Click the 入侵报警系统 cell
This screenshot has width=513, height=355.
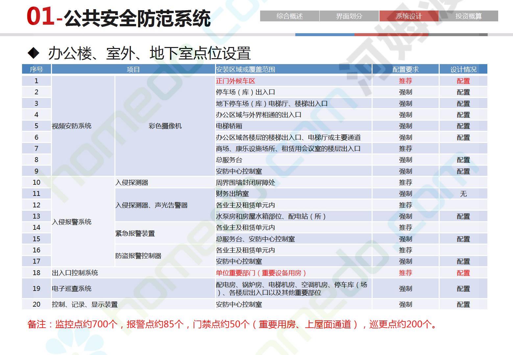click(x=83, y=222)
